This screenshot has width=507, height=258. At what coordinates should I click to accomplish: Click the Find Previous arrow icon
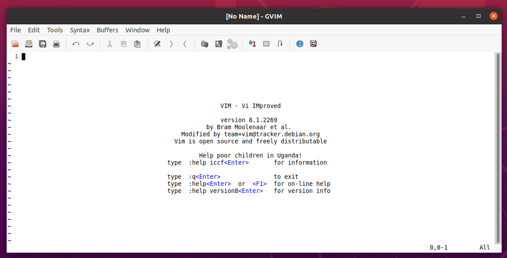tap(185, 43)
